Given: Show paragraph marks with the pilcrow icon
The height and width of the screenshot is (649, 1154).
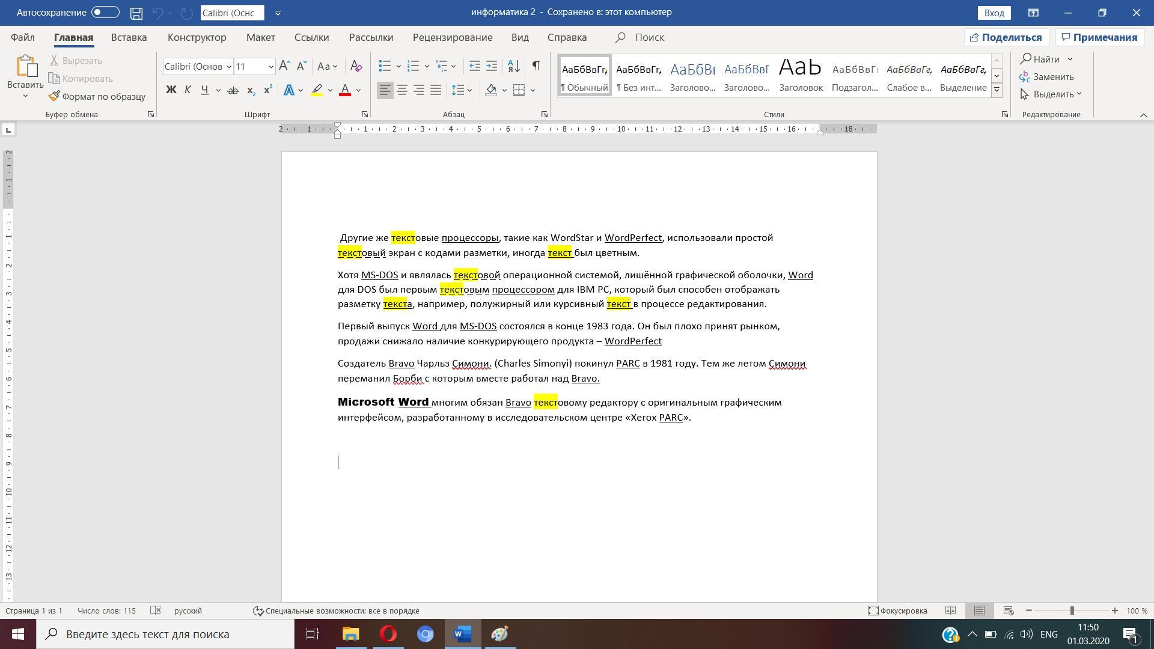Looking at the screenshot, I should tap(536, 66).
